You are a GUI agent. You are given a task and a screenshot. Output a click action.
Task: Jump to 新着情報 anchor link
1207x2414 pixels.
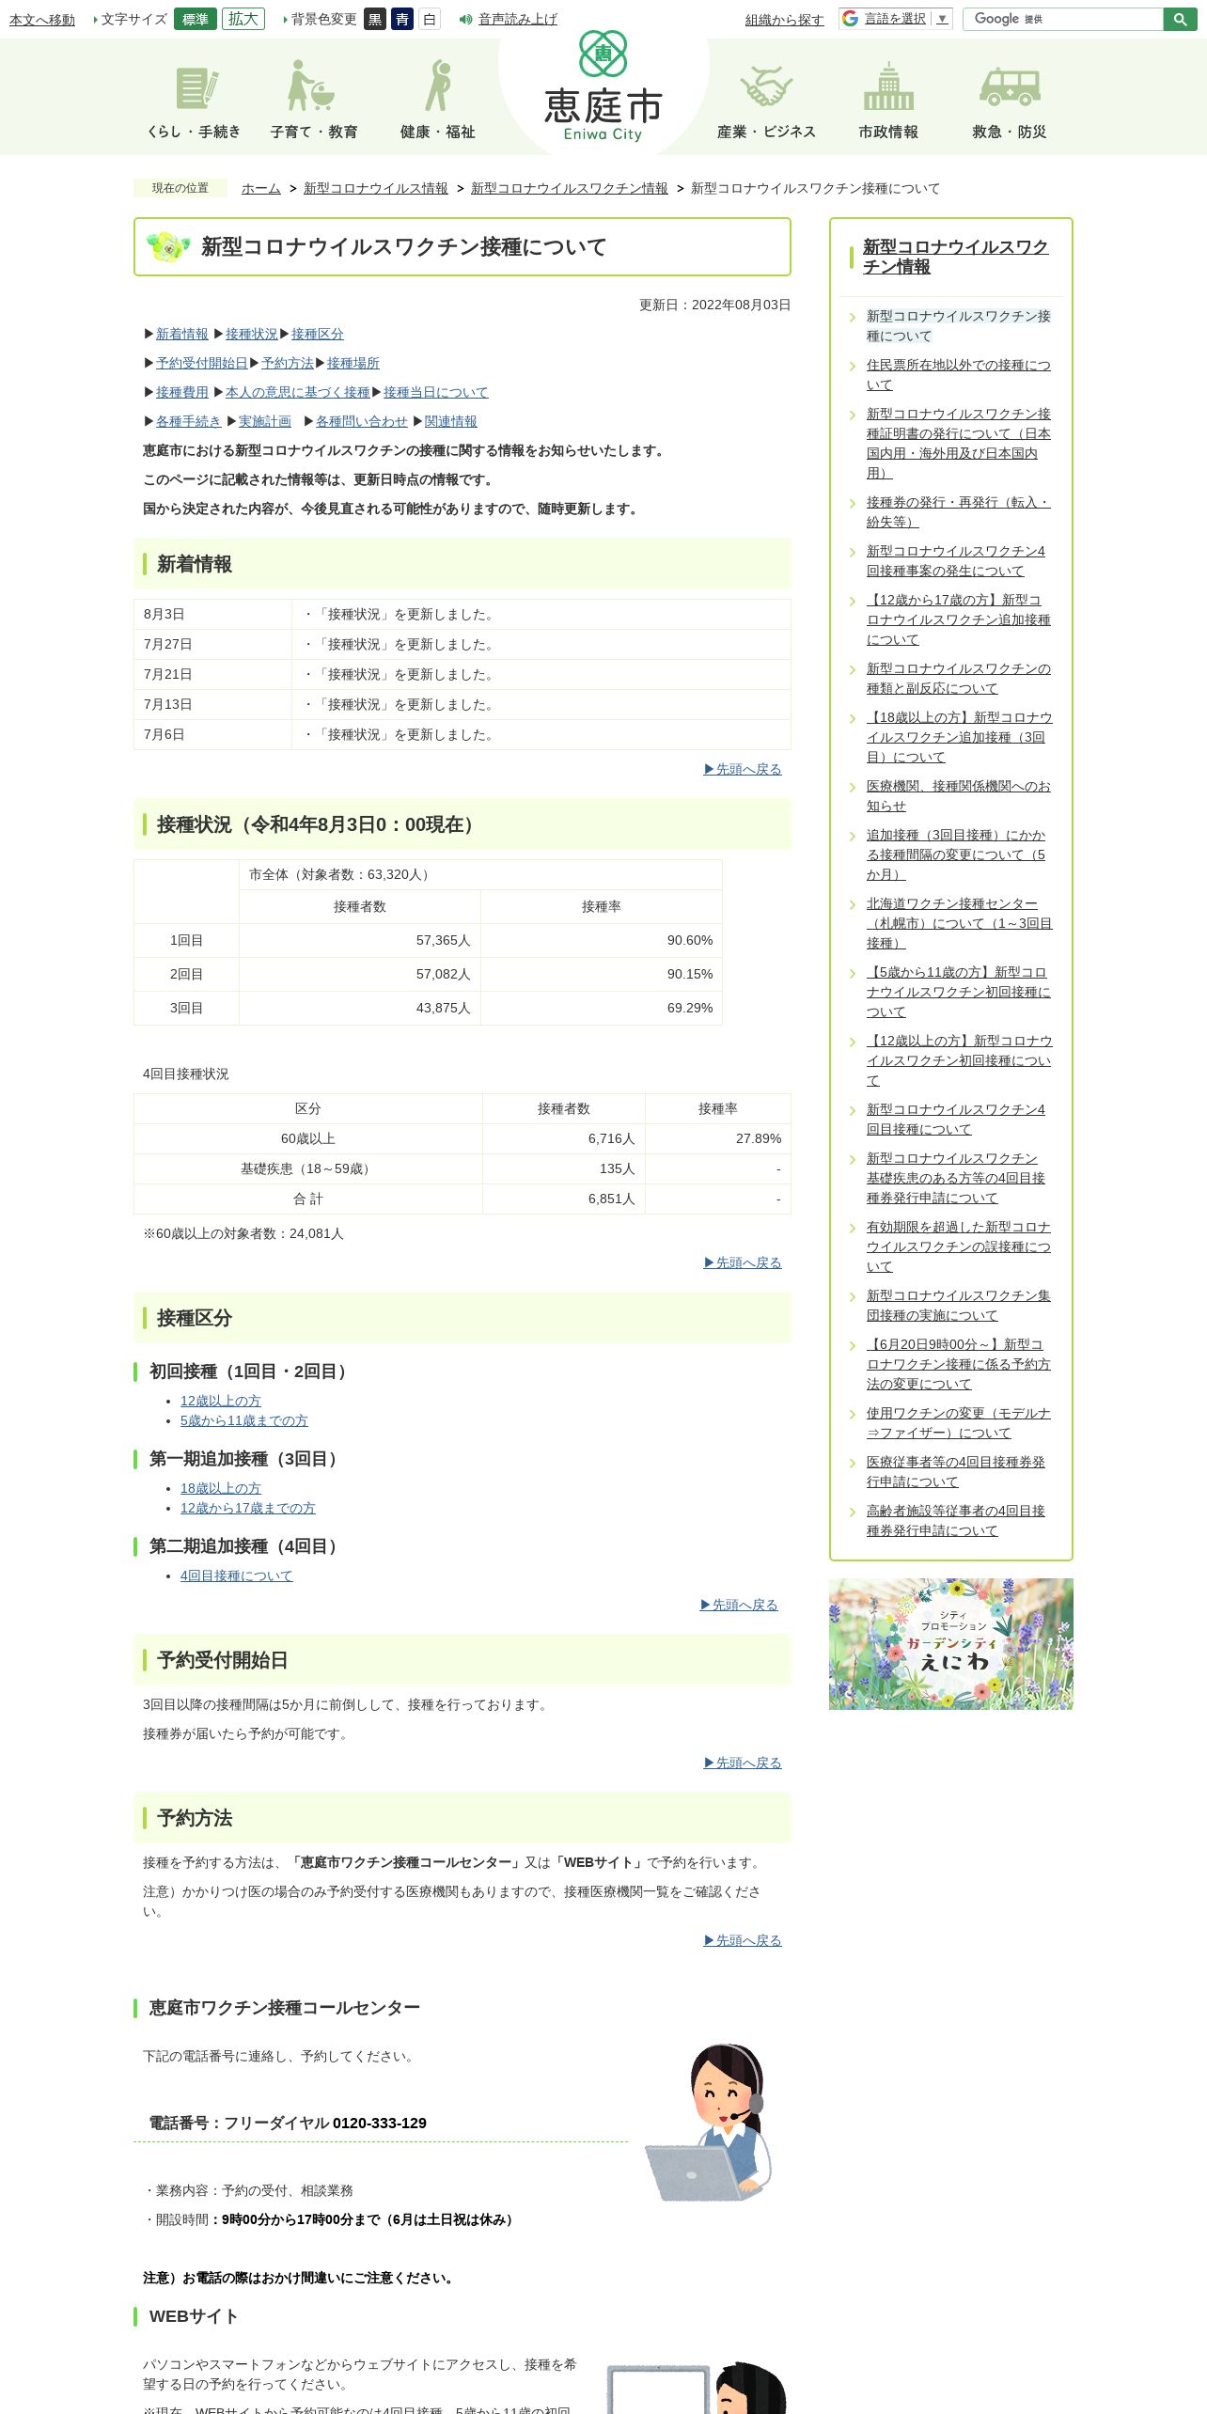(182, 334)
